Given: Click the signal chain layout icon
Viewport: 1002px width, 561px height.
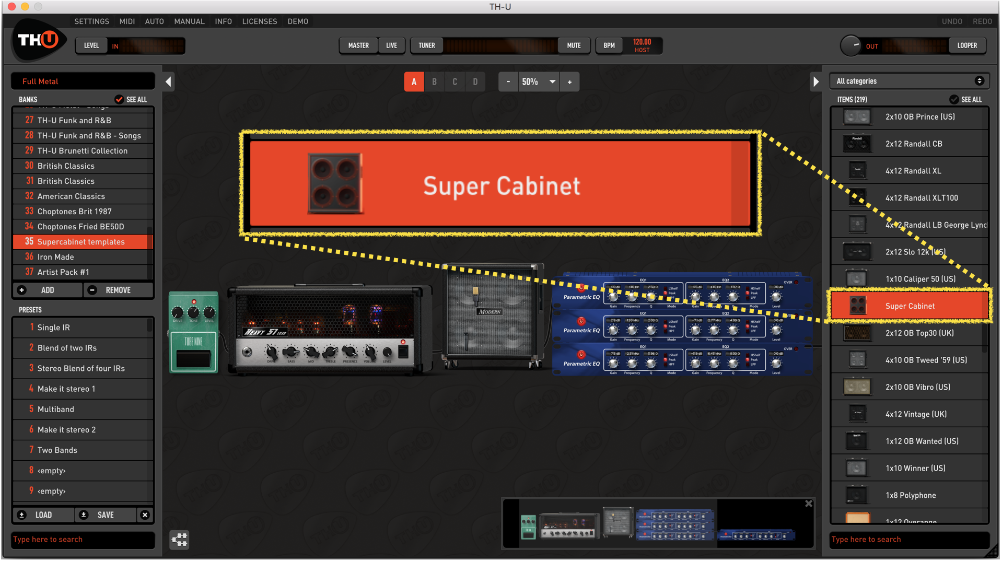Looking at the screenshot, I should pos(179,539).
